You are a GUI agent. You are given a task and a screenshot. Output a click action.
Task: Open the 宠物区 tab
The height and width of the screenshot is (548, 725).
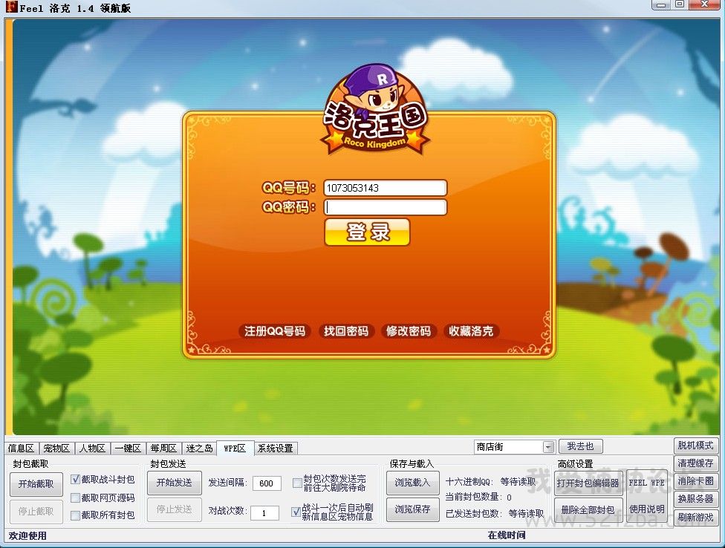point(56,448)
